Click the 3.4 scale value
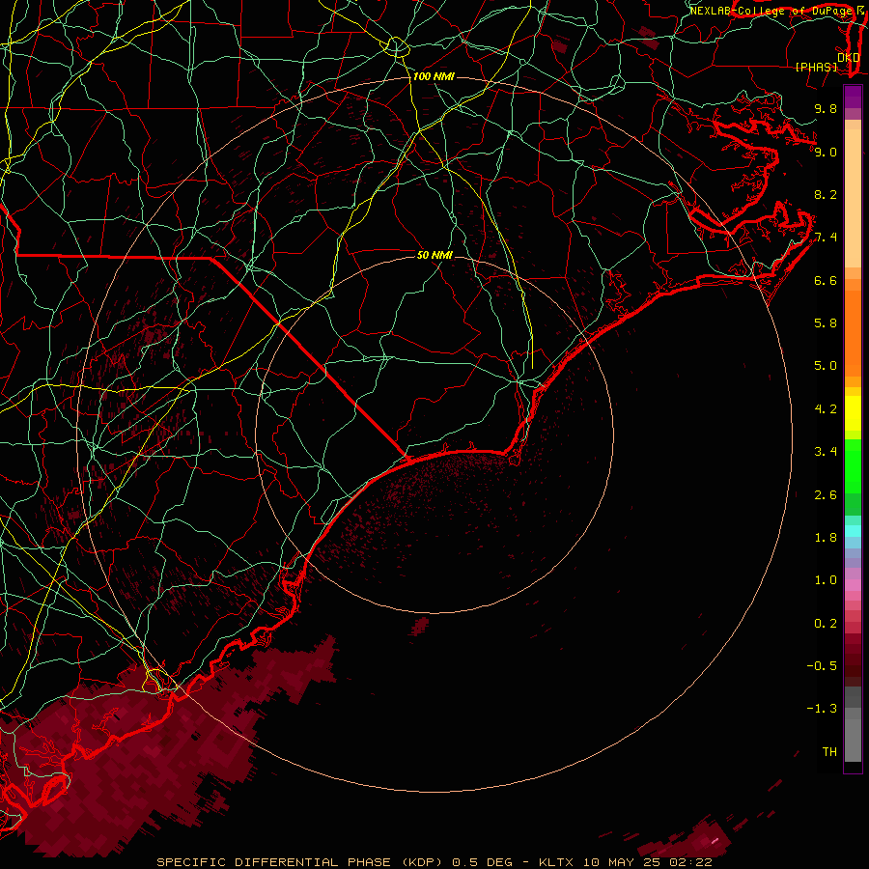 (826, 452)
